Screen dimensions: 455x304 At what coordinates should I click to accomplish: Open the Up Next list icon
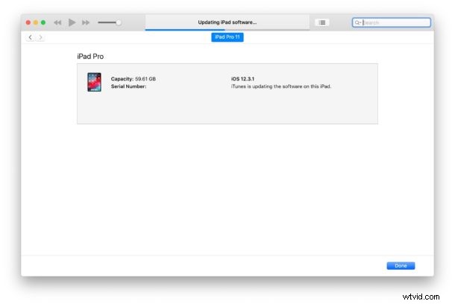(322, 22)
